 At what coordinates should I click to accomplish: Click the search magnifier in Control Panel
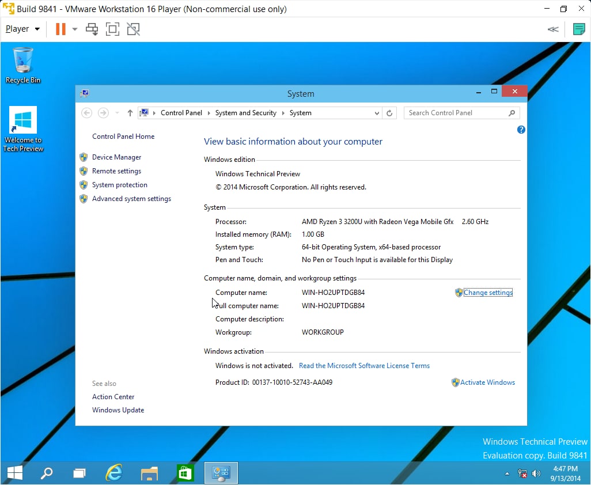(x=512, y=113)
